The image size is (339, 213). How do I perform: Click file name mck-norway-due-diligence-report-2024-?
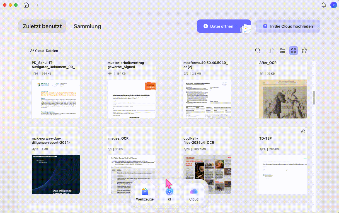coord(51,140)
